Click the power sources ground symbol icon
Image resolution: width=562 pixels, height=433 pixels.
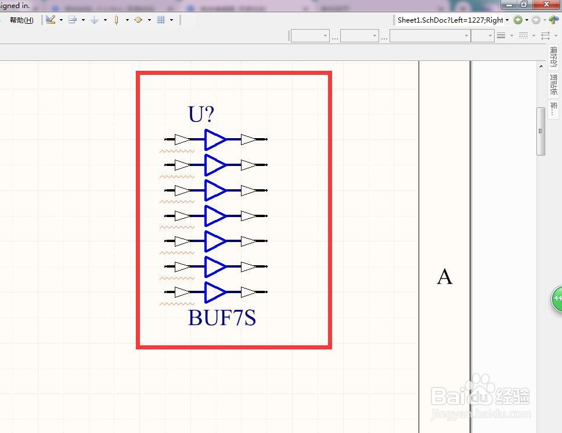(95, 20)
